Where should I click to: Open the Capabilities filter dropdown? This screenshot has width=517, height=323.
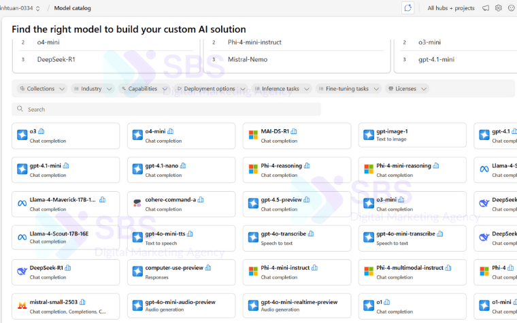pyautogui.click(x=144, y=88)
